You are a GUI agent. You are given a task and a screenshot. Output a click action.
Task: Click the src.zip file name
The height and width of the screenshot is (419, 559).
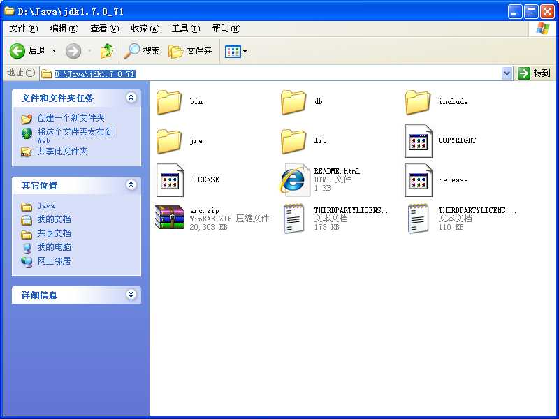coord(204,211)
